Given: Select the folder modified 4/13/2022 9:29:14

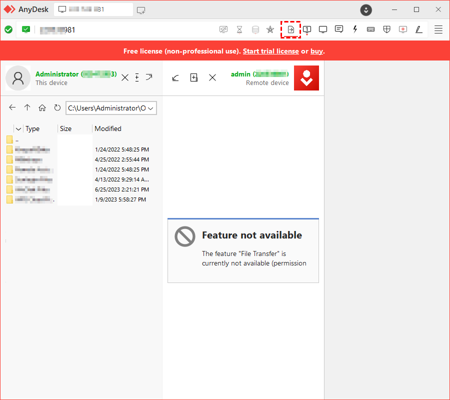Looking at the screenshot, I should tap(78, 179).
